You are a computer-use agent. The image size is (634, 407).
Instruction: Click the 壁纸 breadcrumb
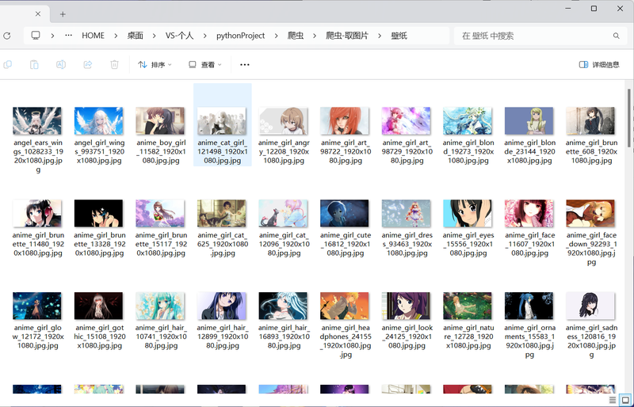(x=399, y=36)
